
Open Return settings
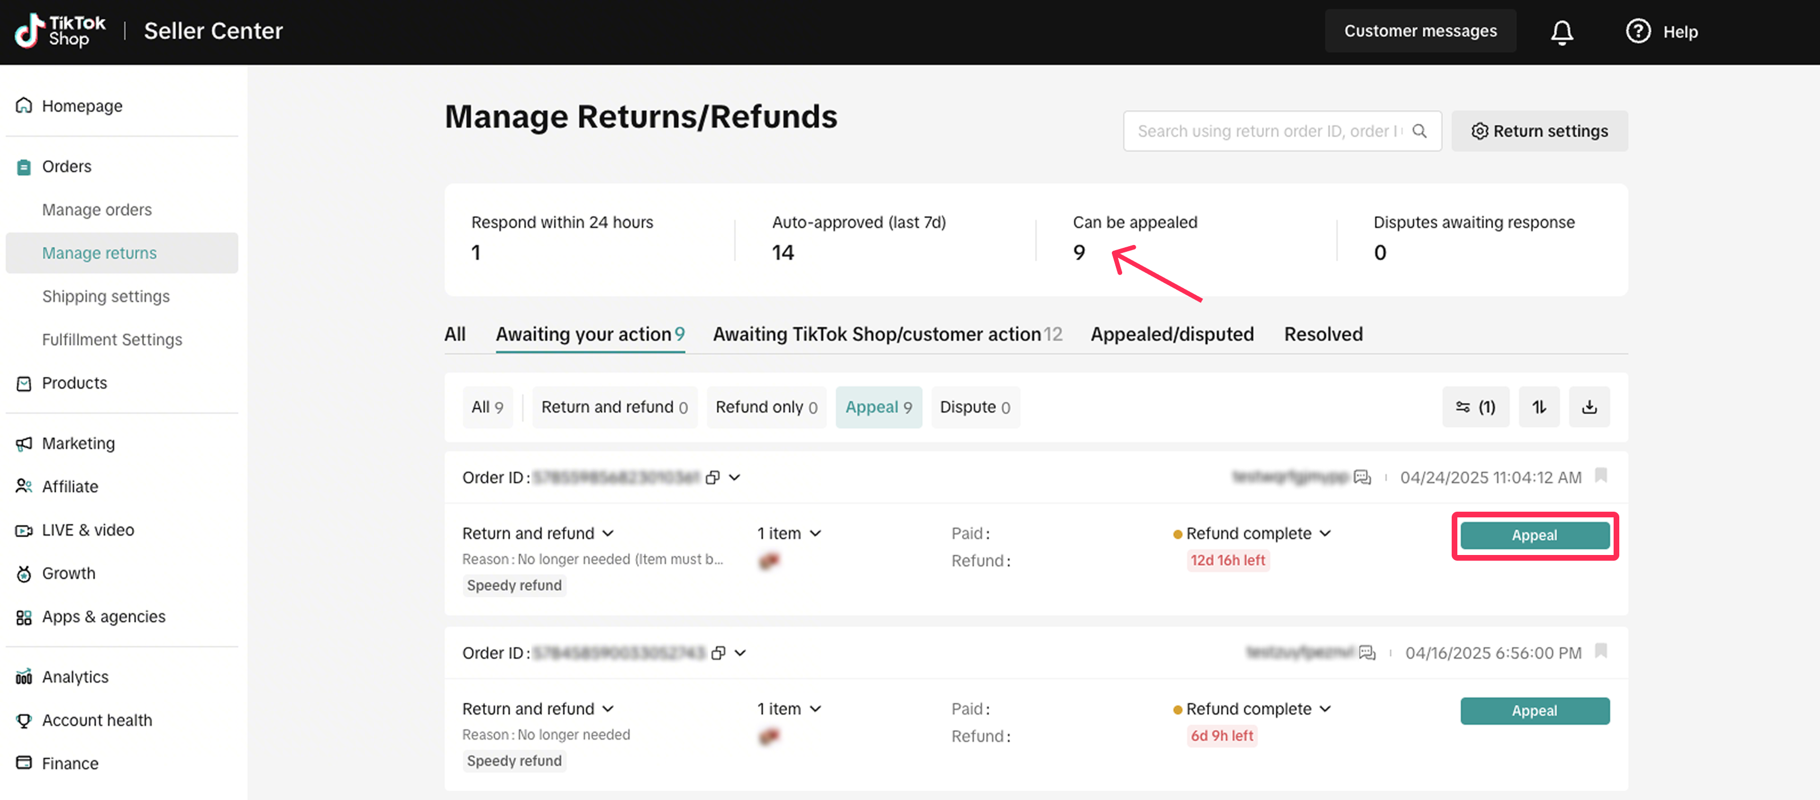1539,131
